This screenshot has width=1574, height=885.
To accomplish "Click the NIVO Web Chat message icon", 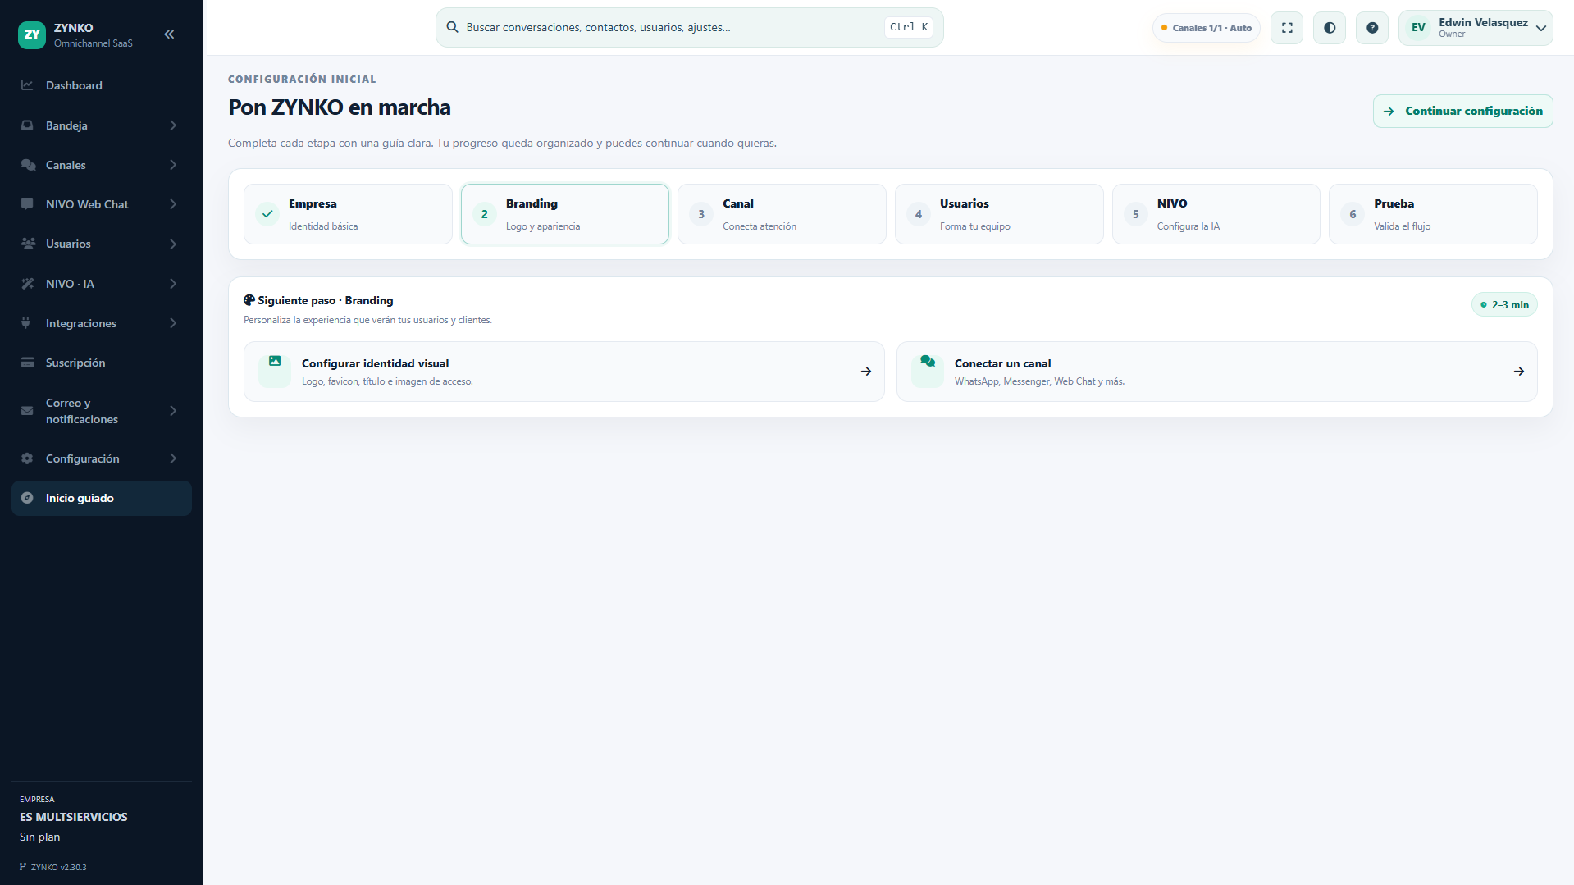I will pyautogui.click(x=27, y=204).
